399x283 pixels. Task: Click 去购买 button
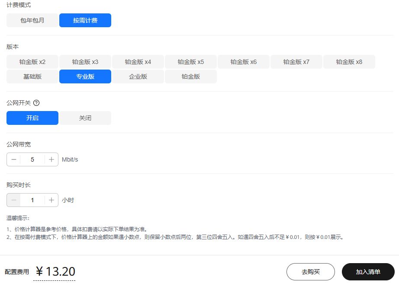tap(310, 272)
